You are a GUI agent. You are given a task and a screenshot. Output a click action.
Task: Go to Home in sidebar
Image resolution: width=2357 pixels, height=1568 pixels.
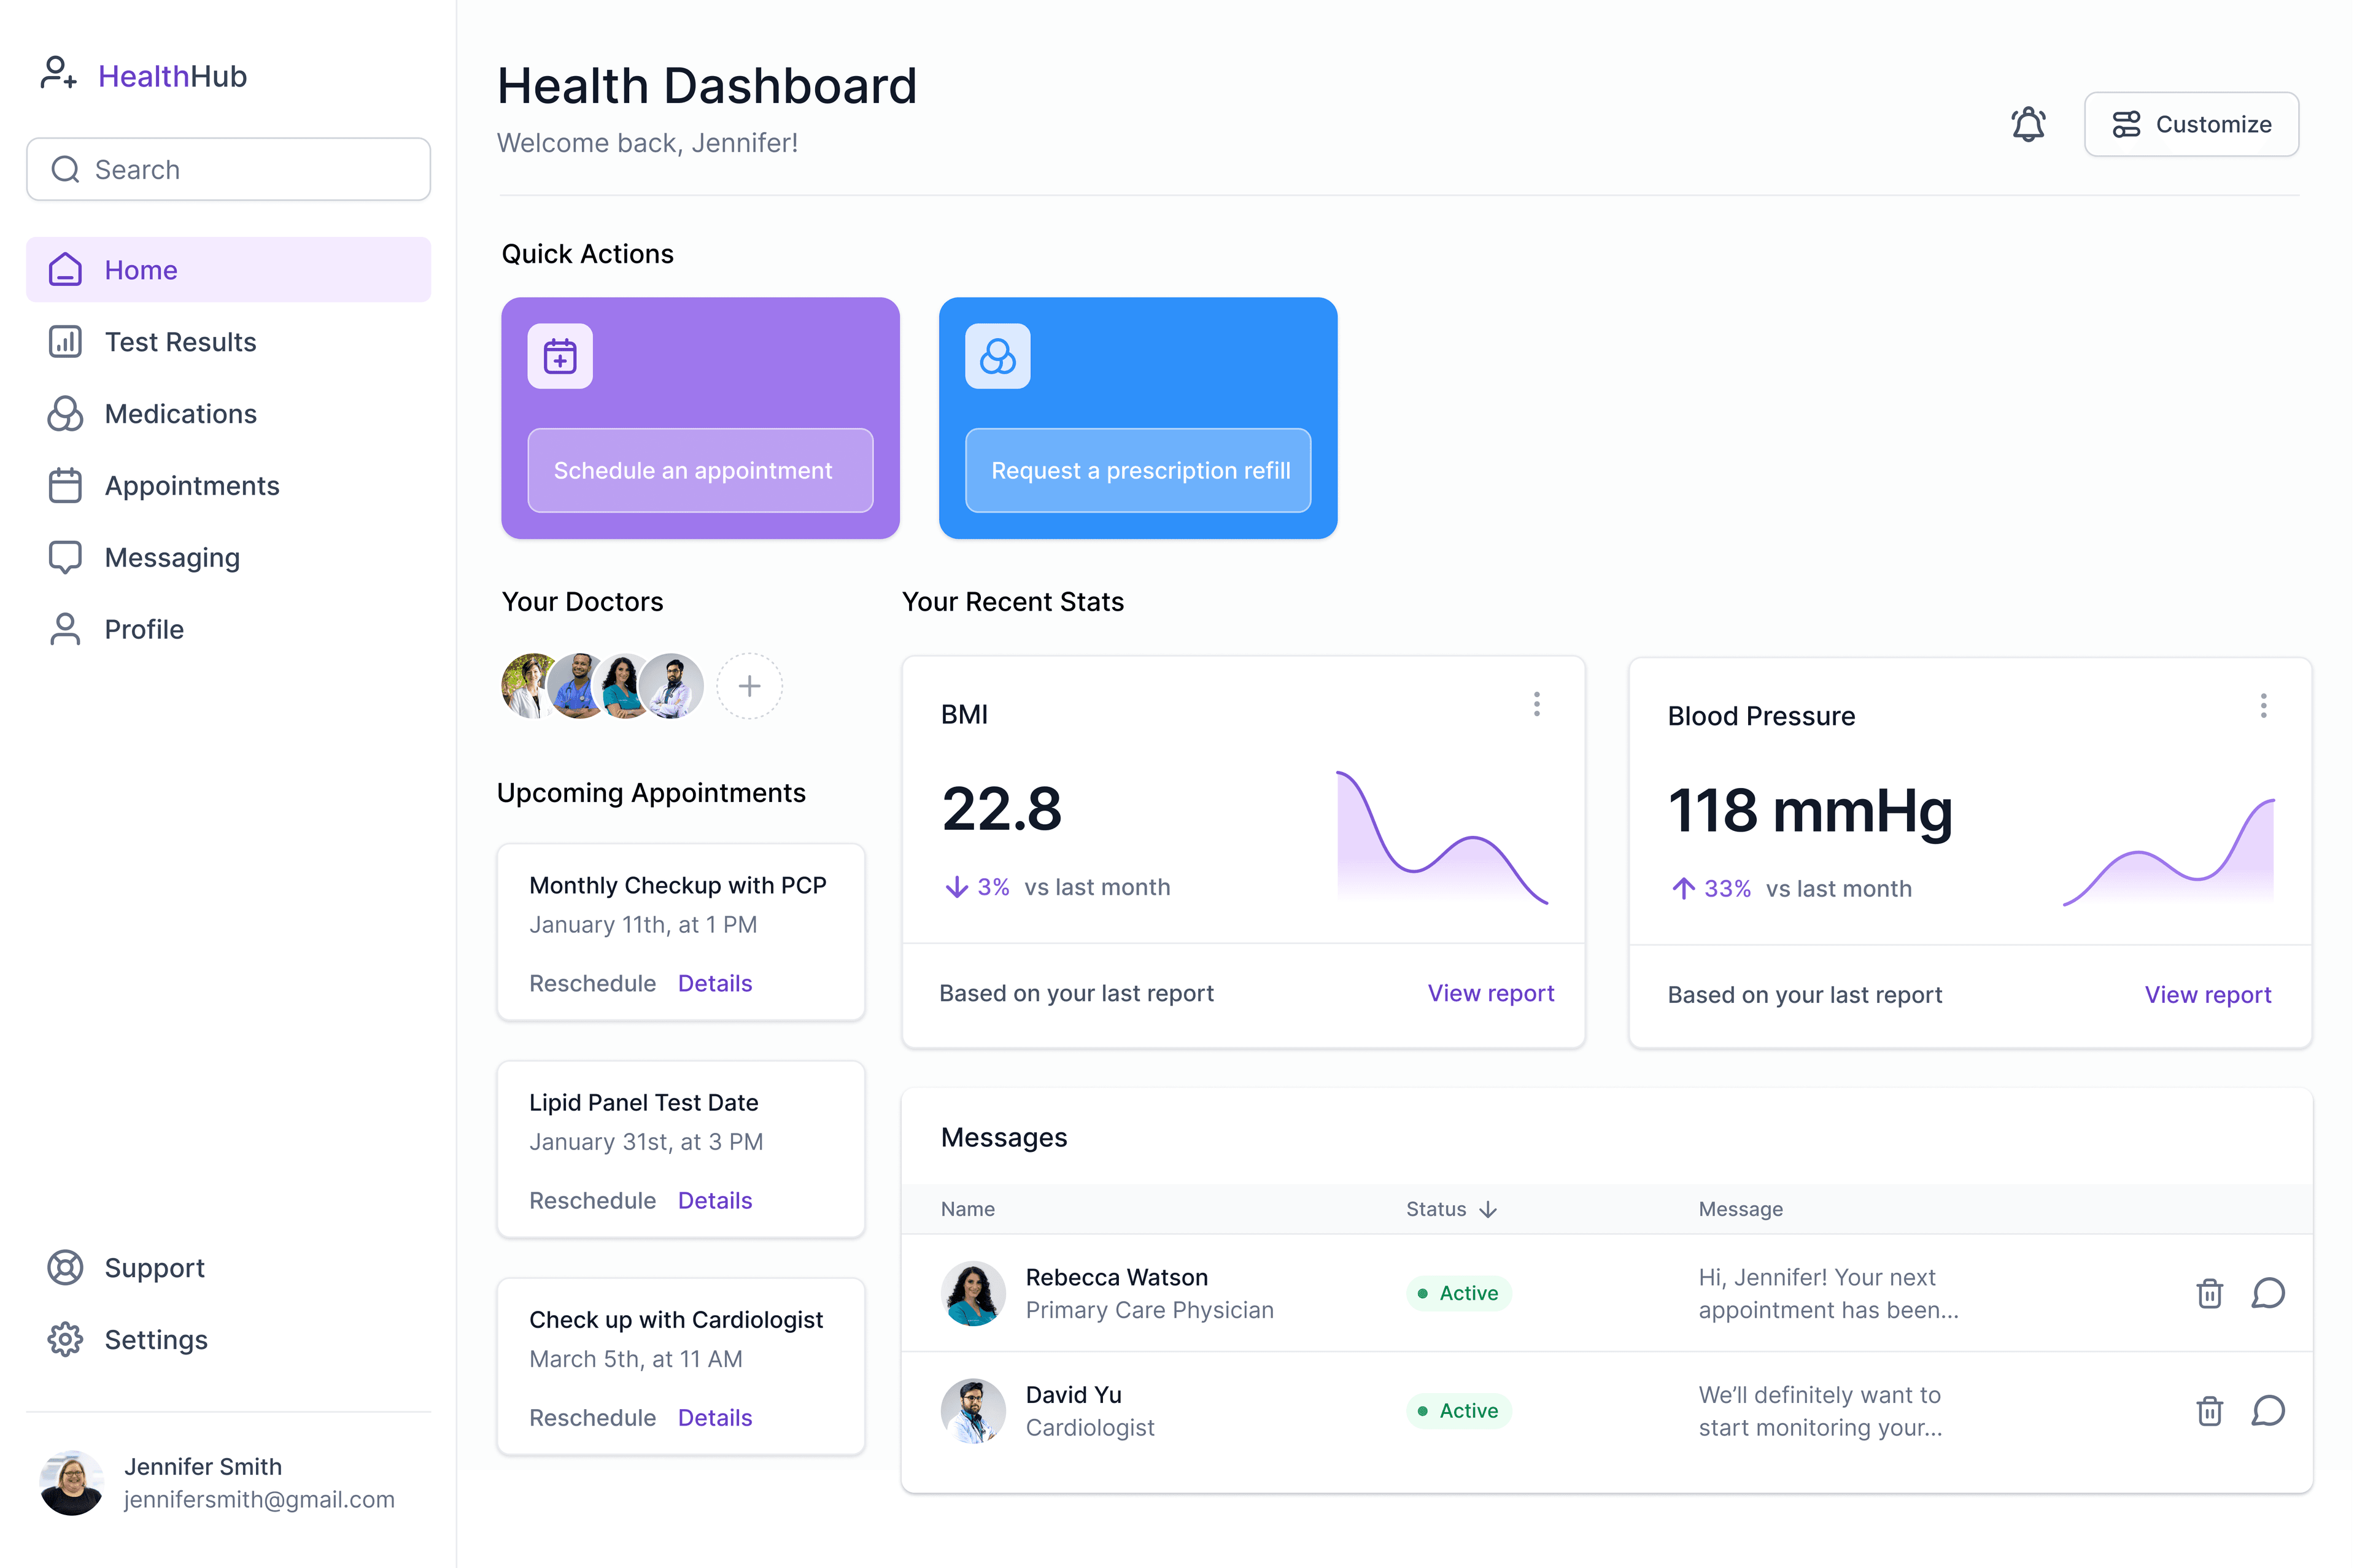click(228, 269)
